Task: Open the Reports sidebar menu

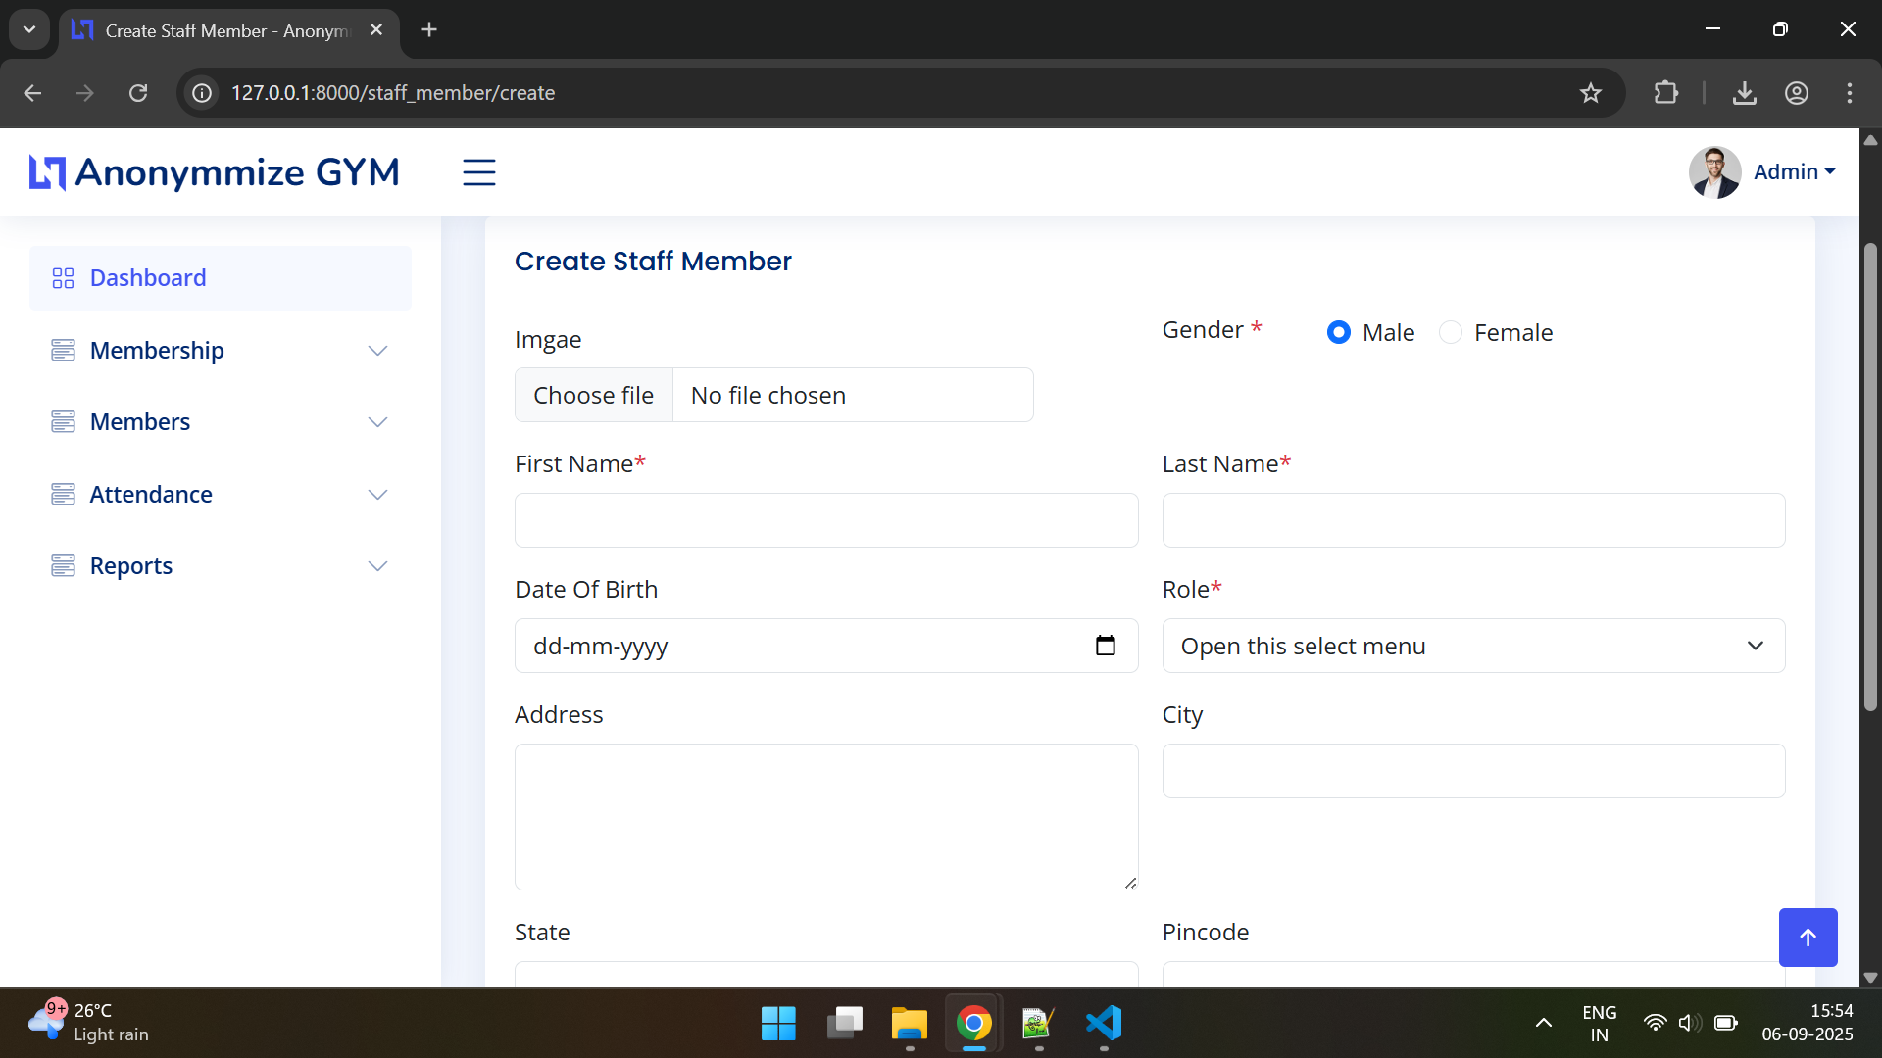Action: tap(221, 566)
